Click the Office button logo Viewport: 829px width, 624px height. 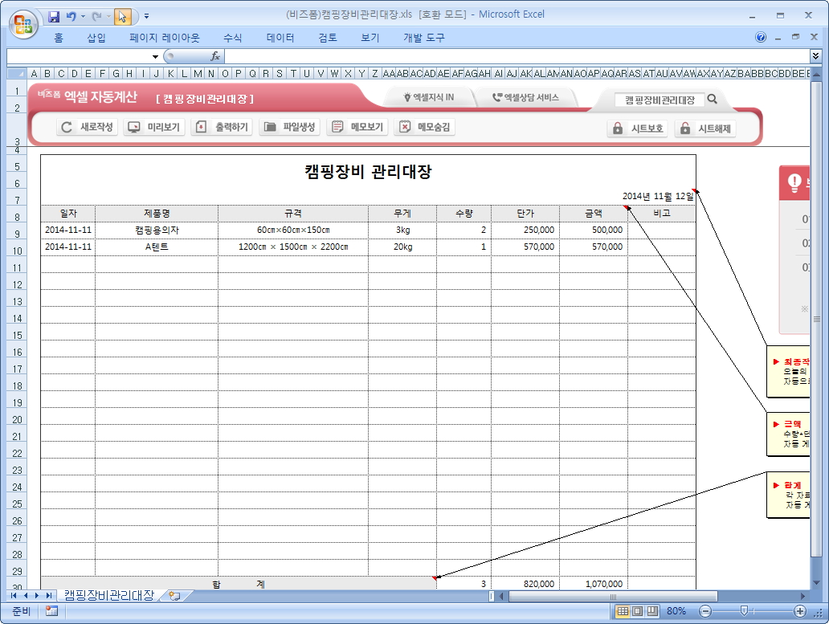pos(22,22)
